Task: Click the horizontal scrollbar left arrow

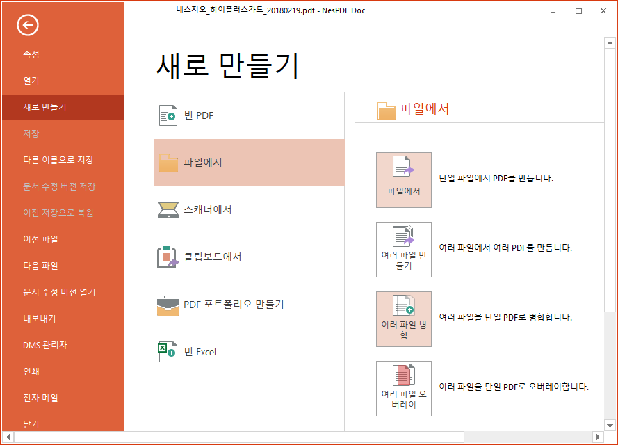Action: point(8,437)
